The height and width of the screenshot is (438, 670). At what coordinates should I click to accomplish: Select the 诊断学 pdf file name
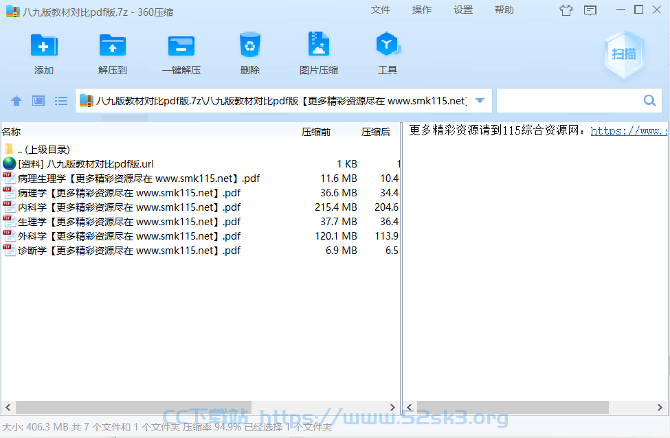click(129, 251)
